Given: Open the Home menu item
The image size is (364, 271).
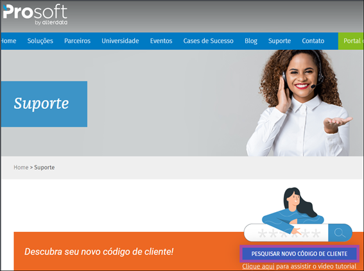Looking at the screenshot, I should [8, 41].
